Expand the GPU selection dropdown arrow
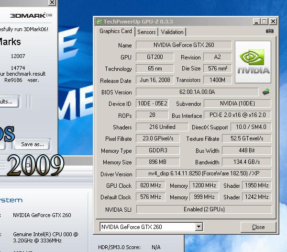Image resolution: width=287 pixels, height=252 pixels. point(199,227)
